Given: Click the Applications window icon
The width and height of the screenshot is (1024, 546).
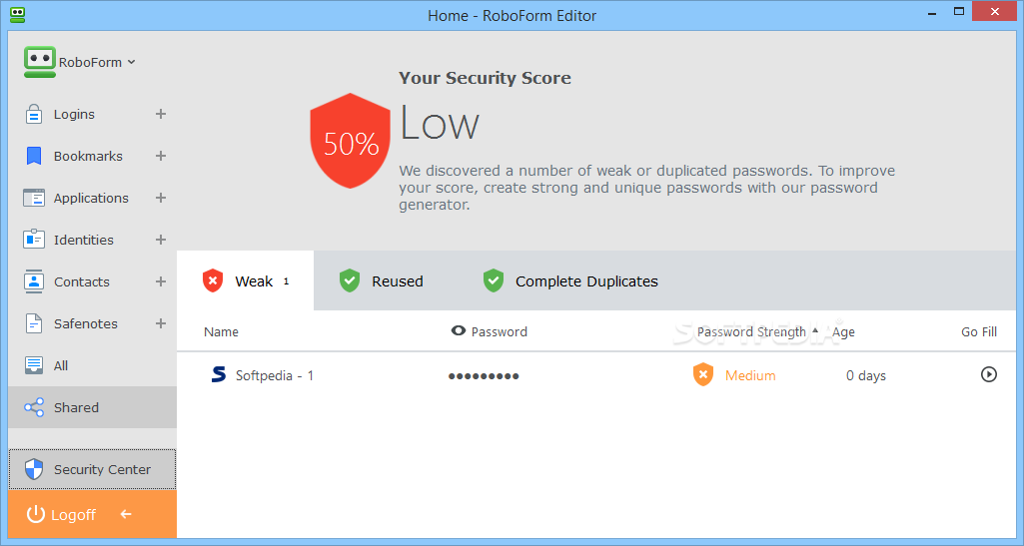Looking at the screenshot, I should tap(33, 198).
